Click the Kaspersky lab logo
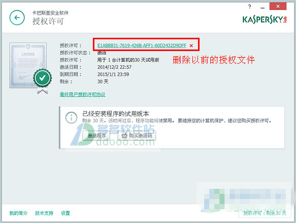The height and width of the screenshot is (223, 296). point(265,19)
